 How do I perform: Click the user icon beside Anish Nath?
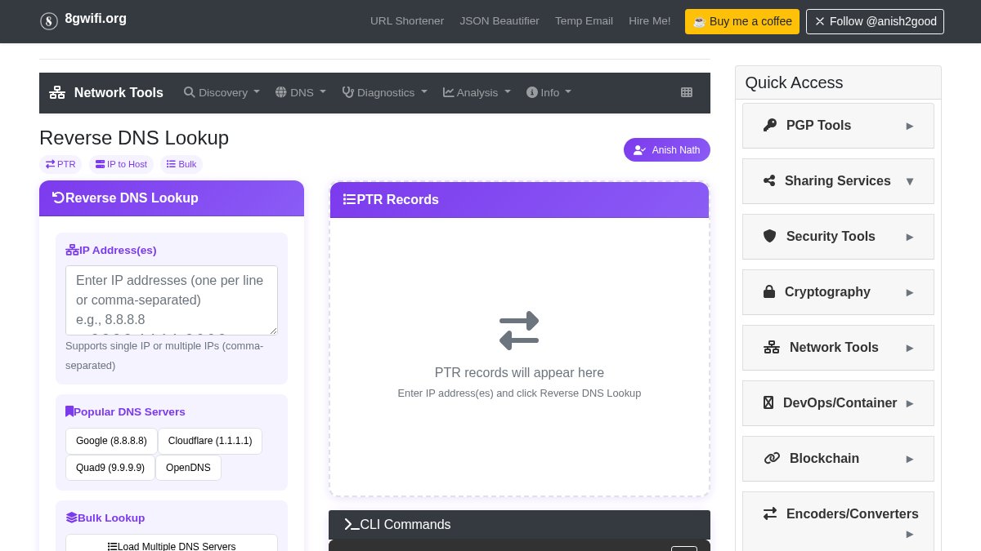640,149
